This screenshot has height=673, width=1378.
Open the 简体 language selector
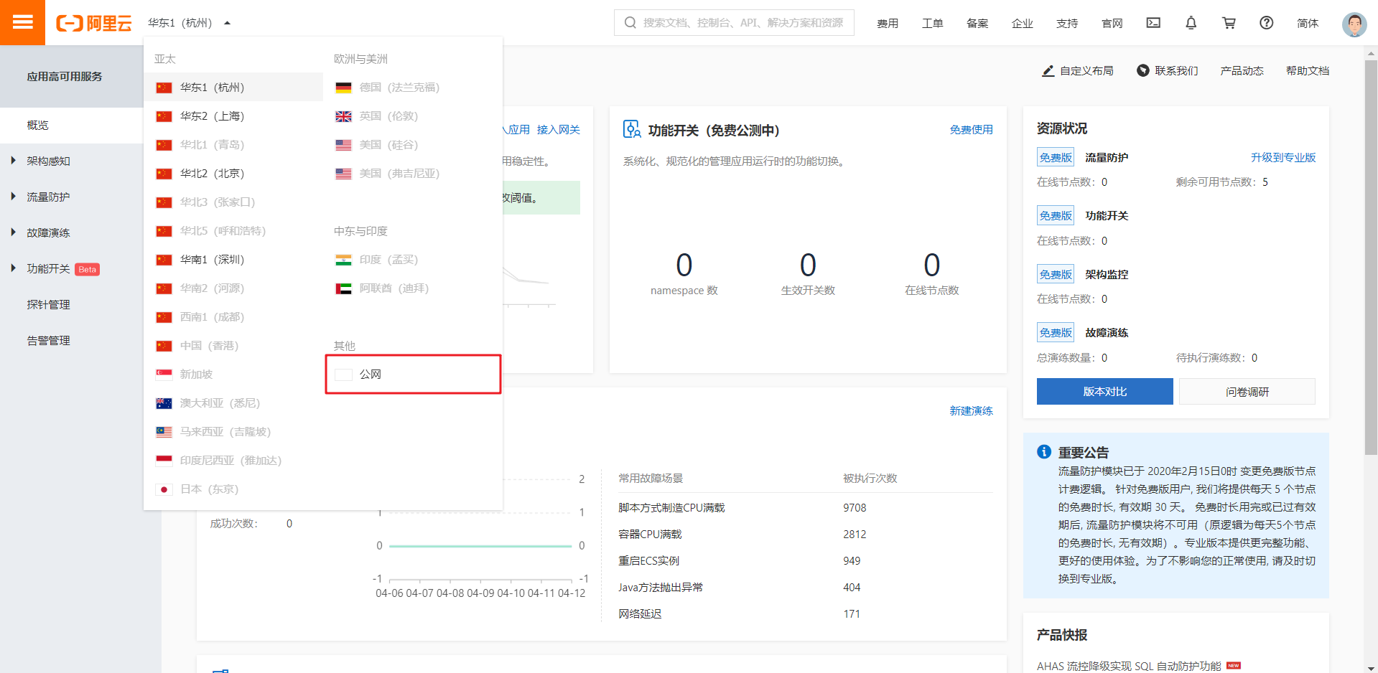click(x=1308, y=23)
